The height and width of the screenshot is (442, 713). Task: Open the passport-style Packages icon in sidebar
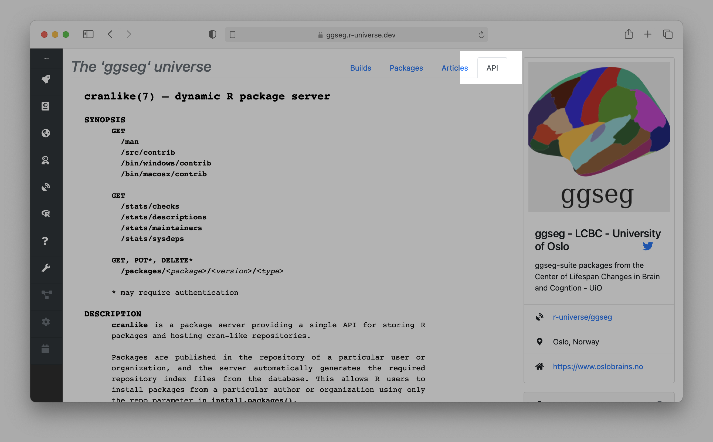coord(46,106)
